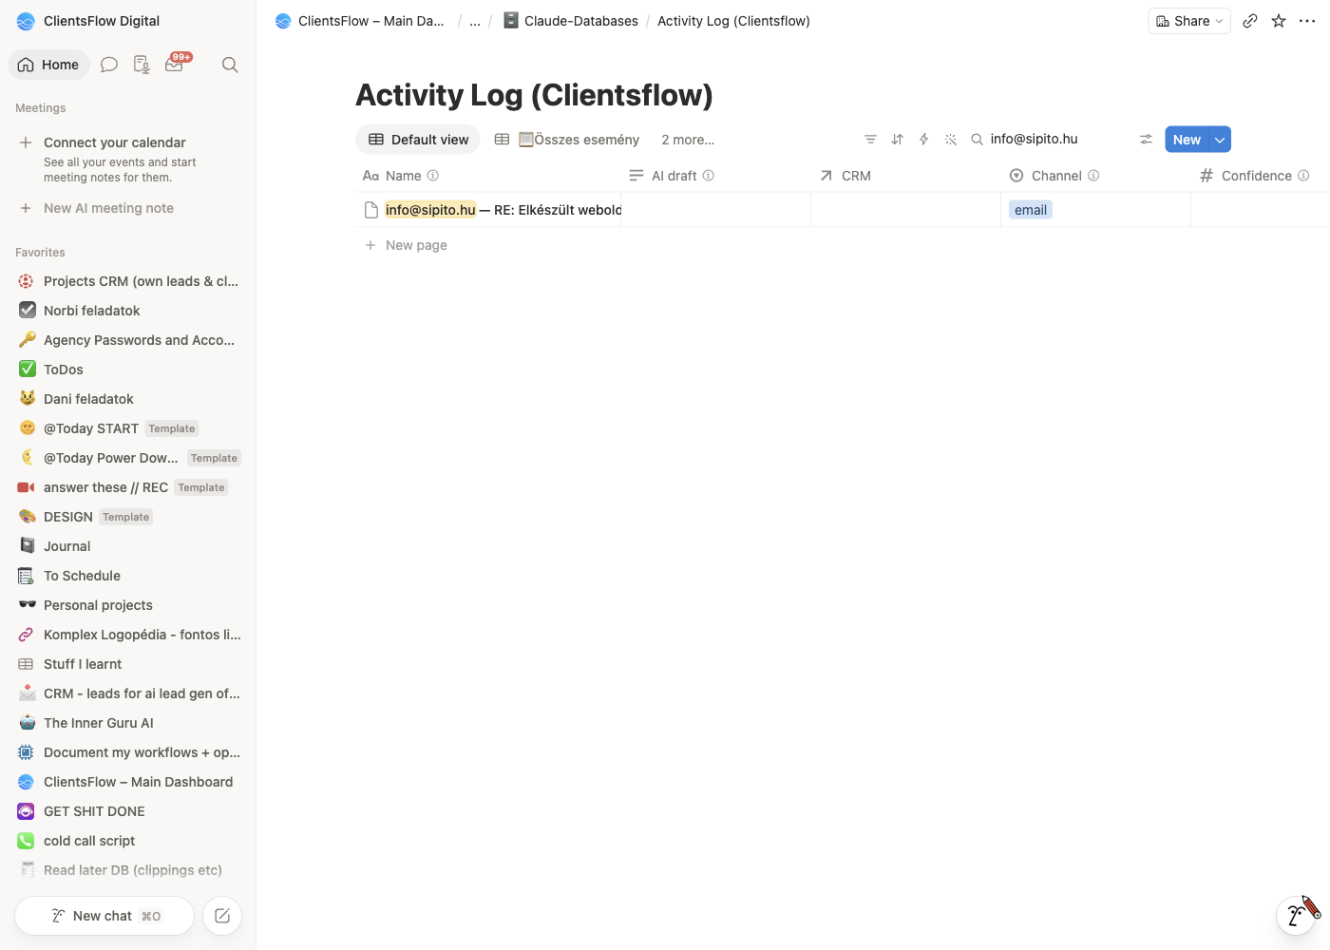Click the ClientsFlow Digital workspace logo
Image resolution: width=1330 pixels, height=950 pixels.
(26, 21)
